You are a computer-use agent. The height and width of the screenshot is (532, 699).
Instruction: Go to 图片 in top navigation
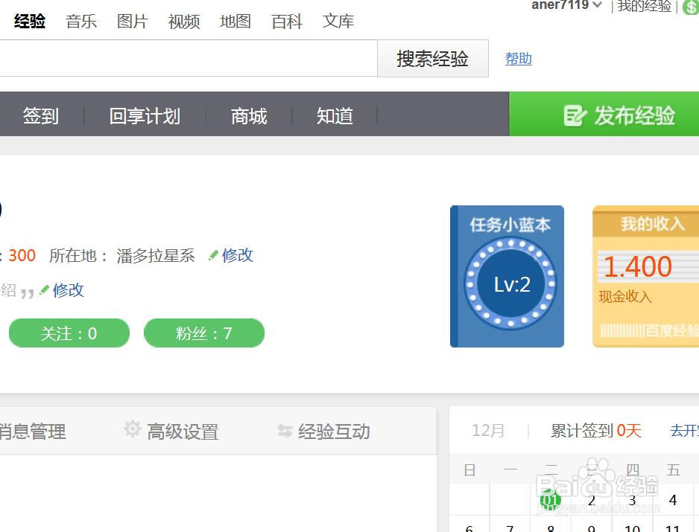[x=133, y=21]
